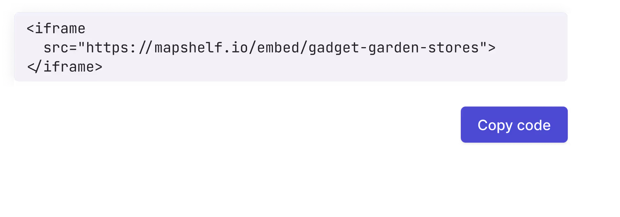This screenshot has width=620, height=217.
Task: Click the word Copy on the purple button
Action: click(x=495, y=125)
